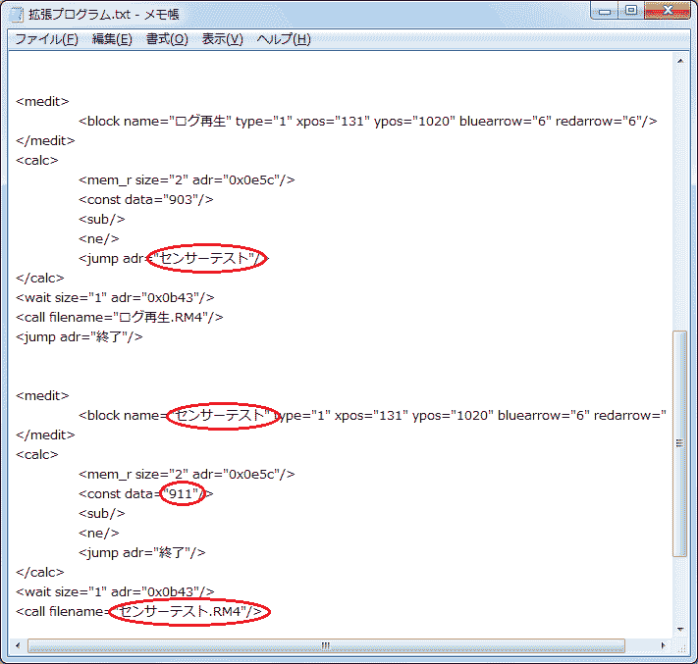698x664 pixels.
Task: Open the 書式(O) menu
Action: (x=167, y=39)
